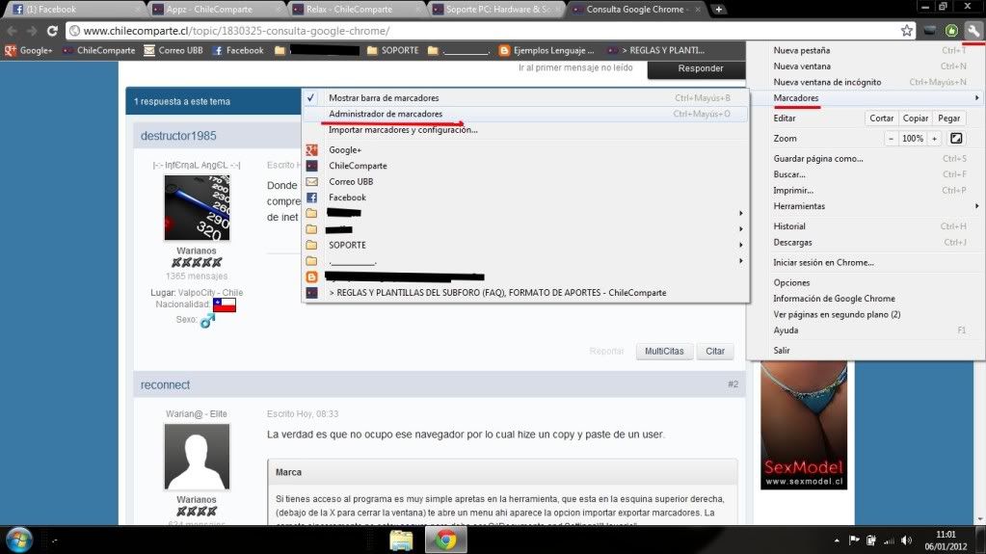
Task: Click the MultiCitas button
Action: pyautogui.click(x=663, y=352)
